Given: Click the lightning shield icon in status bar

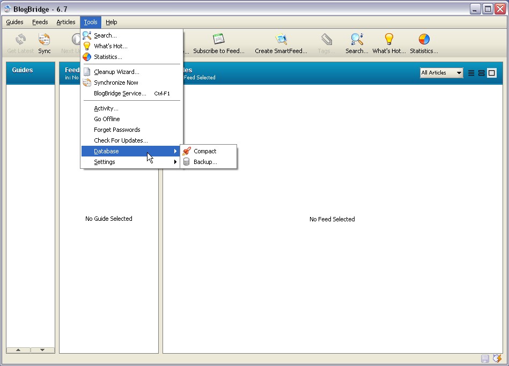Looking at the screenshot, I should click(497, 358).
